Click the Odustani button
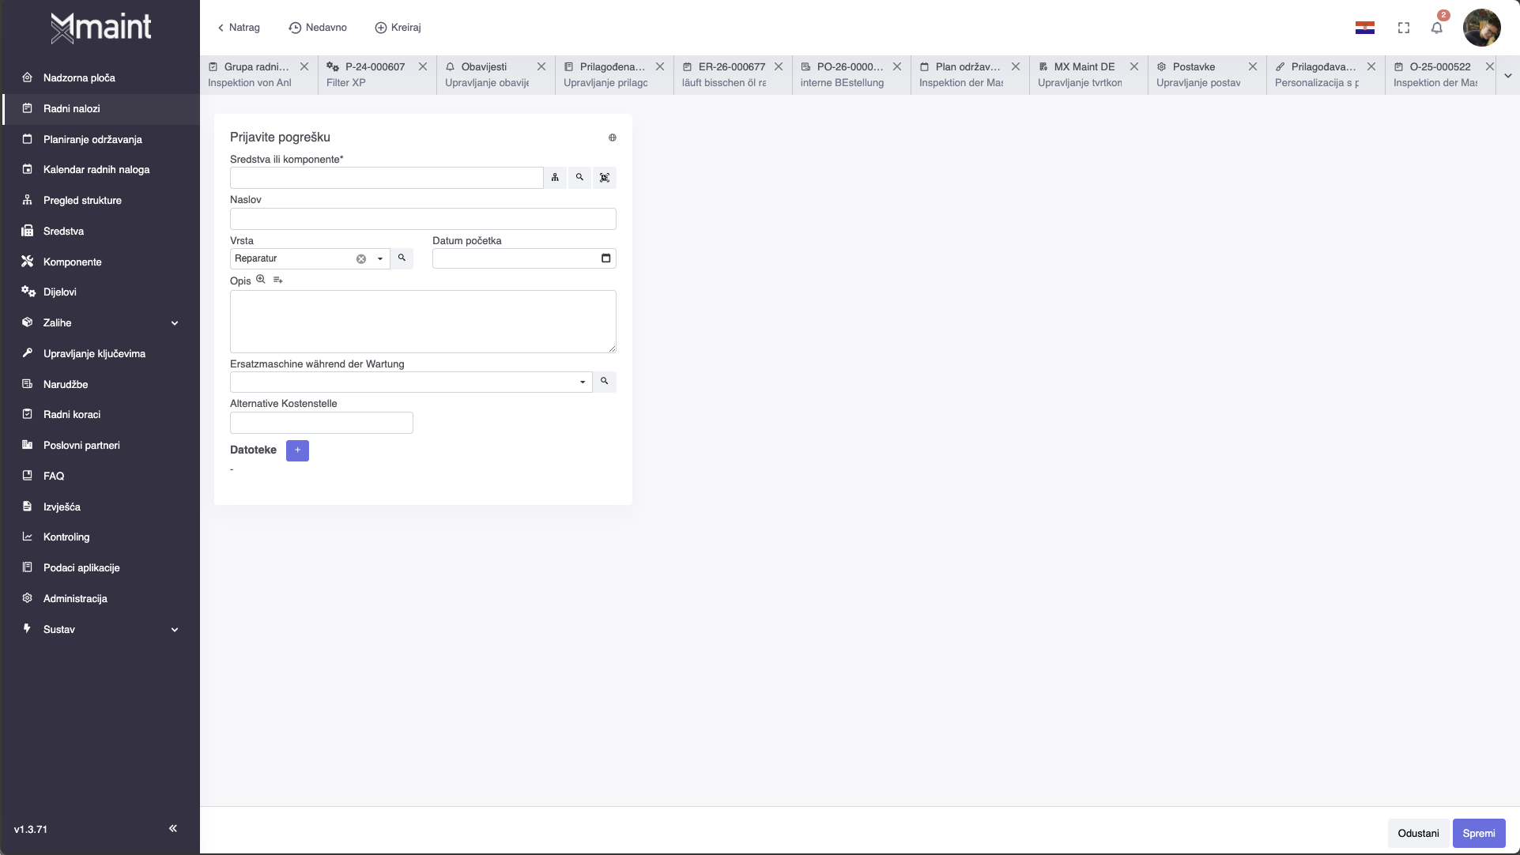Screen dimensions: 1520x855 point(1418,833)
